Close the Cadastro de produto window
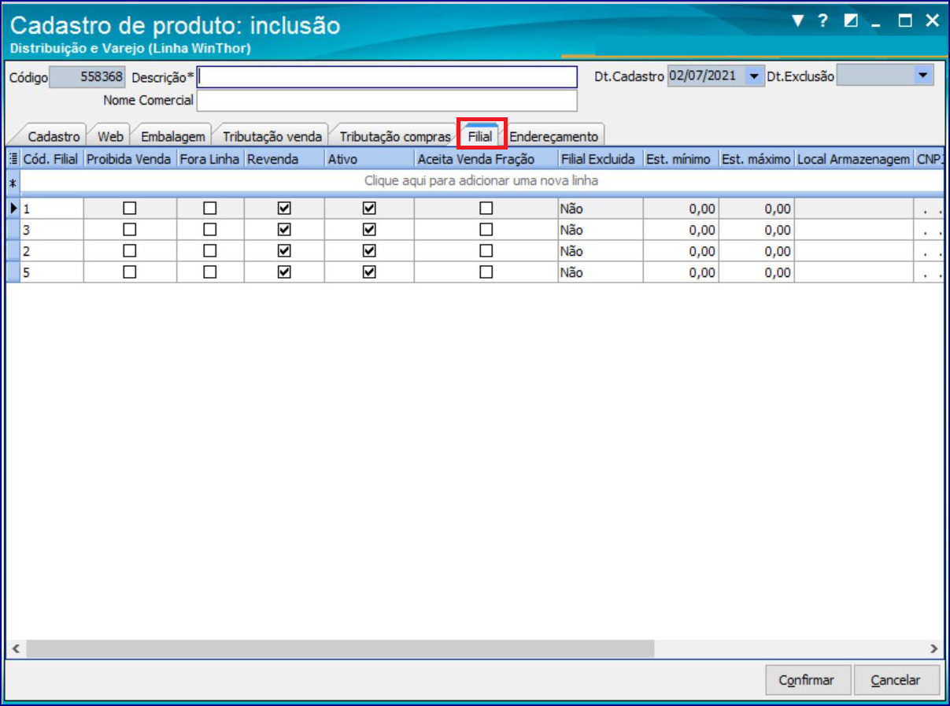The width and height of the screenshot is (950, 706). point(932,21)
